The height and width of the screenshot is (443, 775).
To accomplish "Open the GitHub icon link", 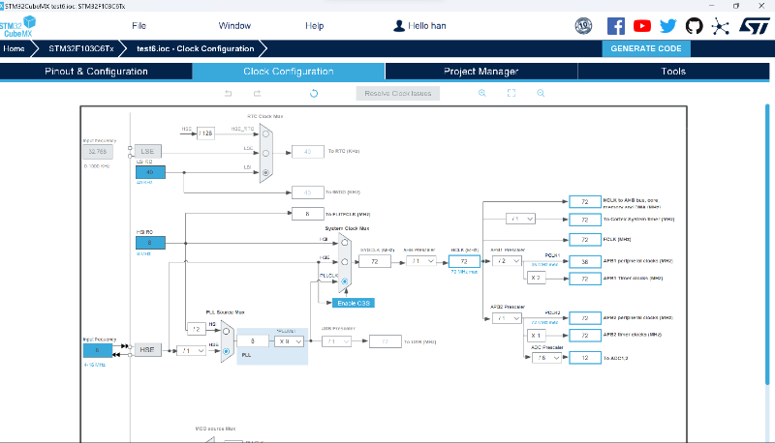I will 694,26.
